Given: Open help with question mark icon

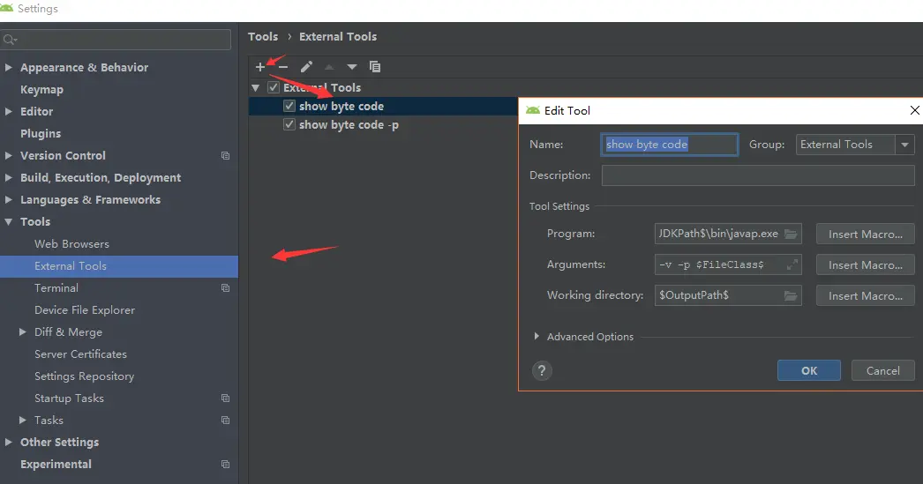Looking at the screenshot, I should point(542,370).
